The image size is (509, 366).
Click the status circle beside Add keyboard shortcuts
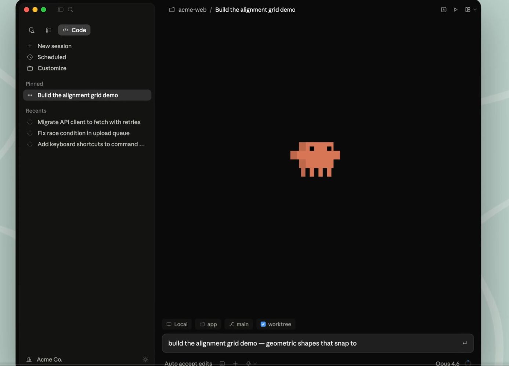[30, 144]
